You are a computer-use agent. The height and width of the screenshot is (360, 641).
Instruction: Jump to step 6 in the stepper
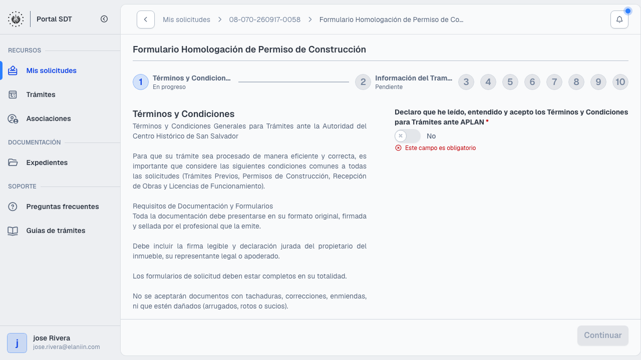pyautogui.click(x=532, y=82)
